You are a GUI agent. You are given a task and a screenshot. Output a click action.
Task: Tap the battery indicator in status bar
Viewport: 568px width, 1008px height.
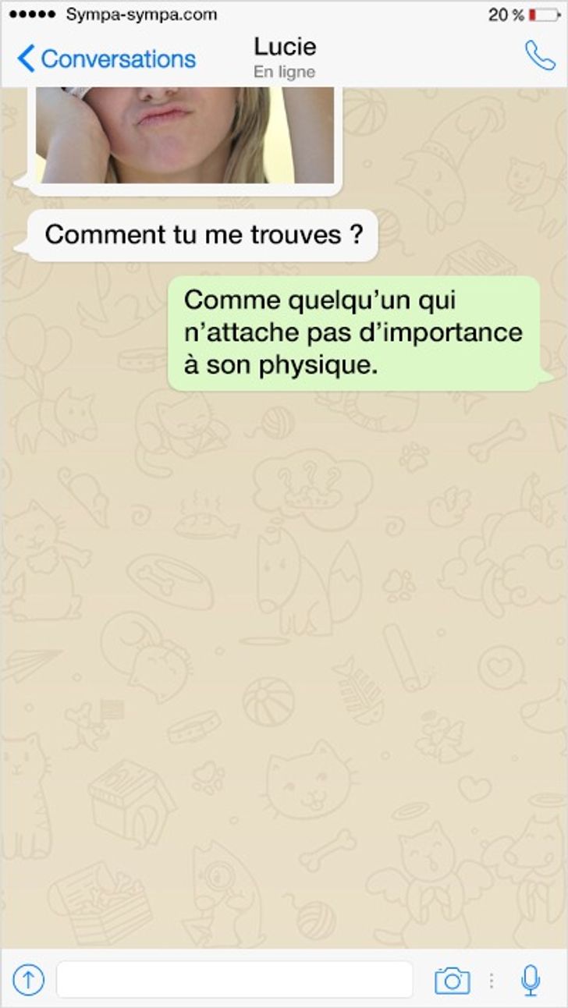click(544, 15)
